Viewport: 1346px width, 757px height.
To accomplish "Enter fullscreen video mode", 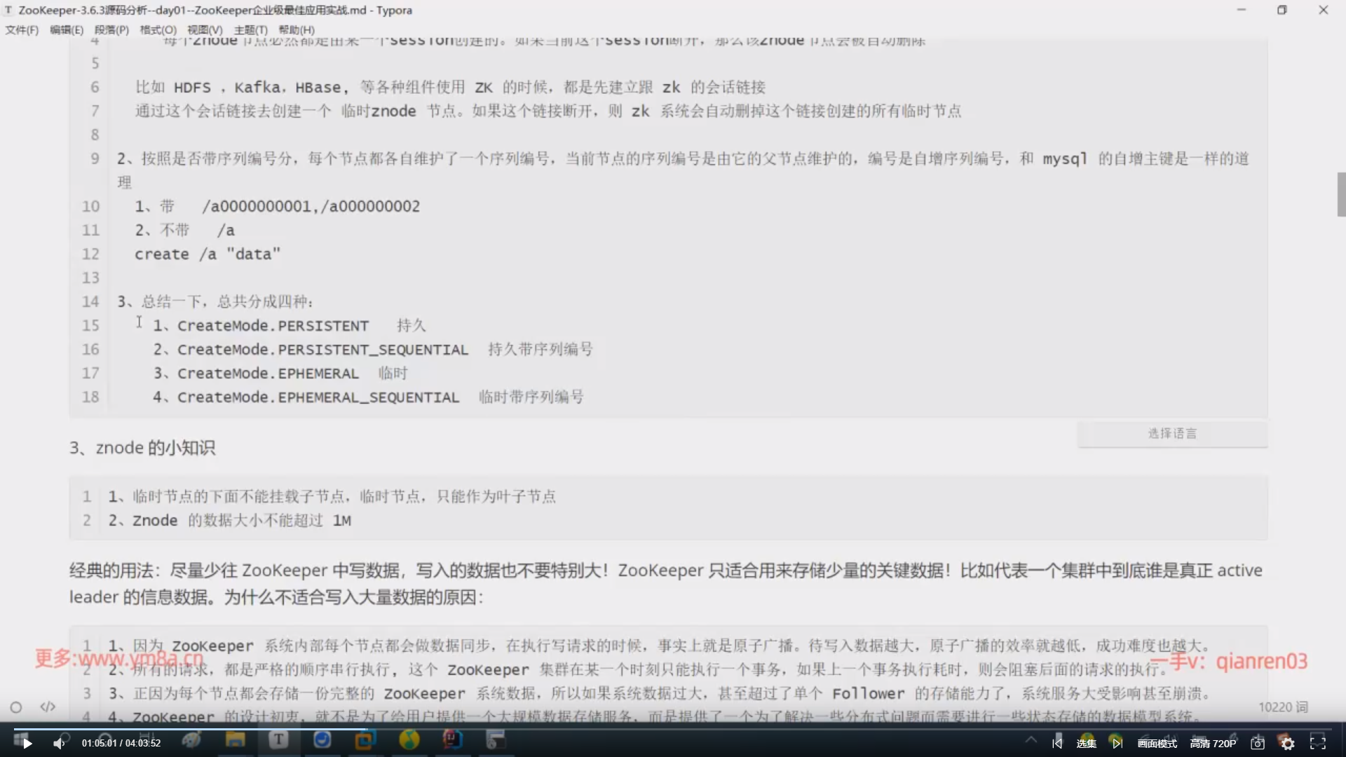I will (x=1318, y=743).
